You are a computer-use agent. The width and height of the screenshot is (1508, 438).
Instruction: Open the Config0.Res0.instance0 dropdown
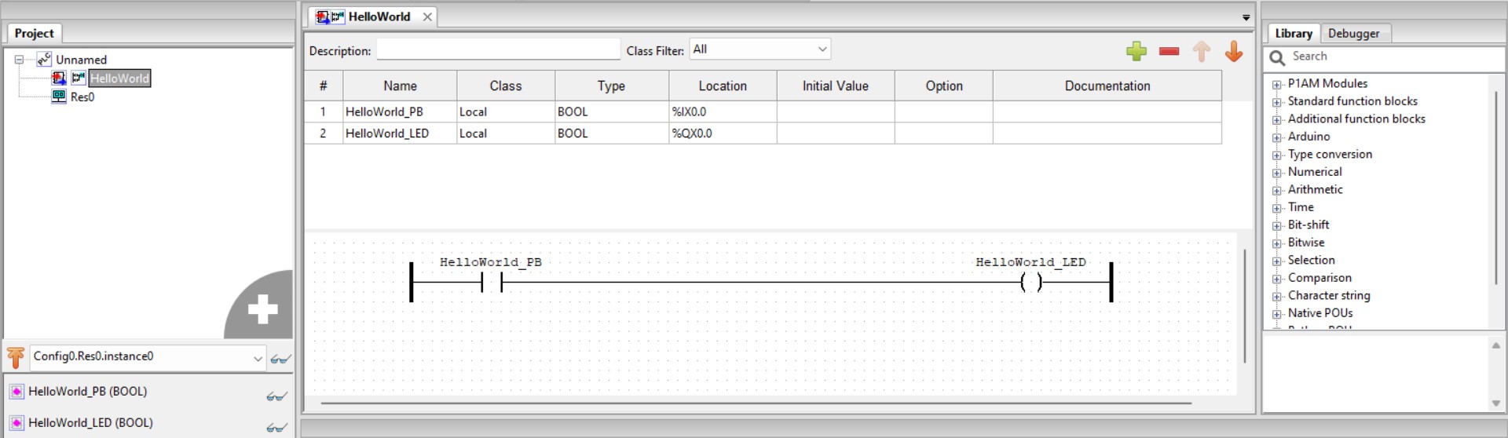[x=148, y=357]
